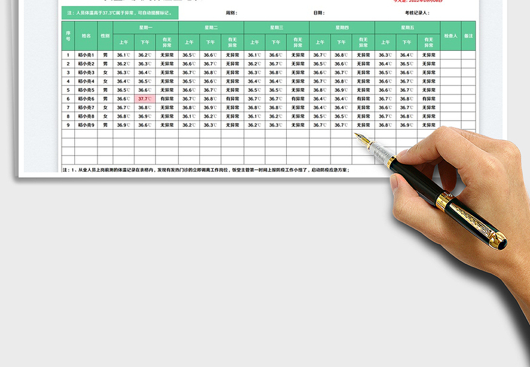530x367 pixels.
Task: Click the 性别 column header
Action: [x=105, y=36]
